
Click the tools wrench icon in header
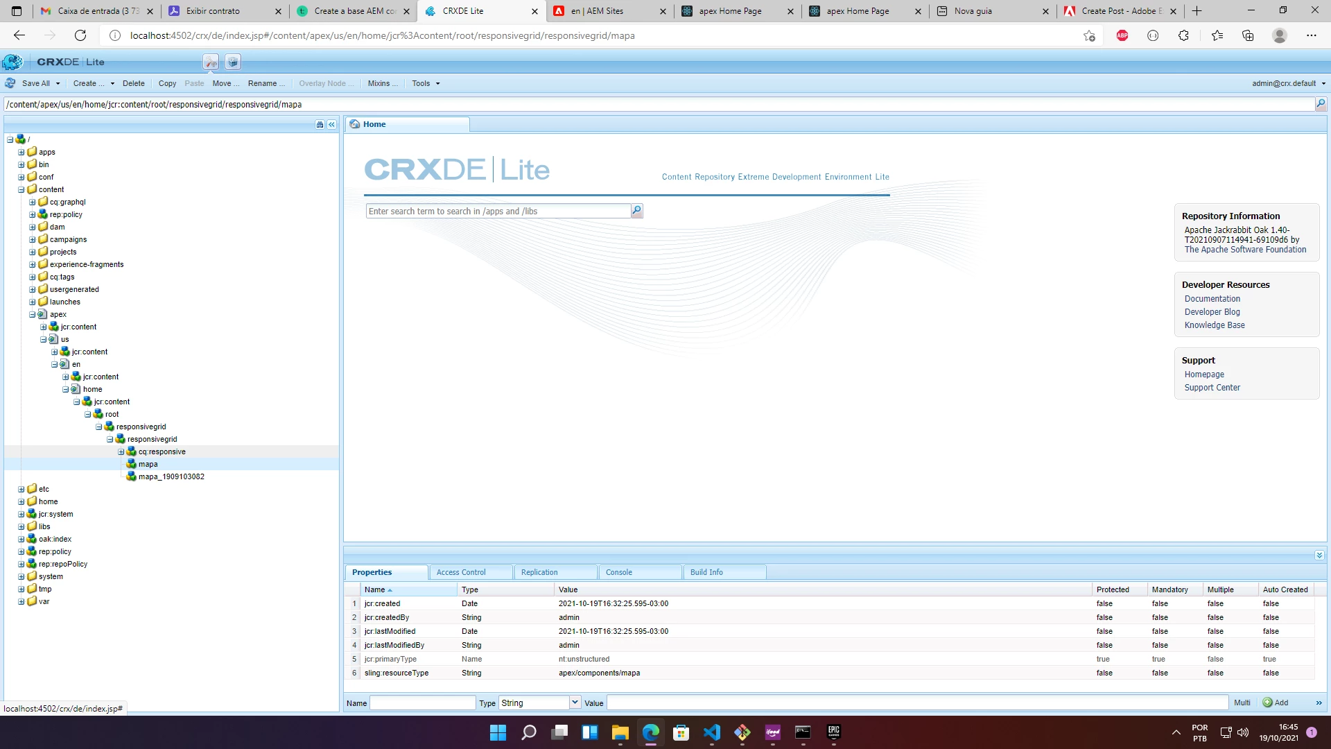point(211,62)
